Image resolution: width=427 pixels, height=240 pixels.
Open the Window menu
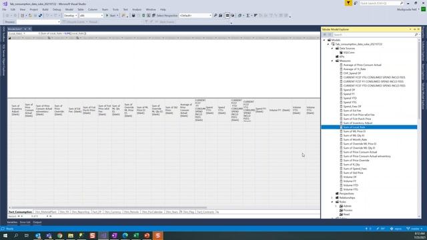[x=151, y=9]
